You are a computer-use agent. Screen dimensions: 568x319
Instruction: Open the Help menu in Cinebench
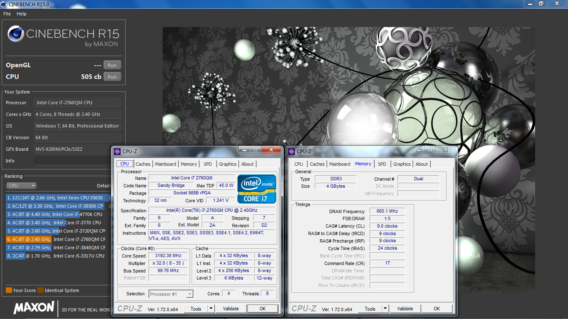click(x=22, y=14)
